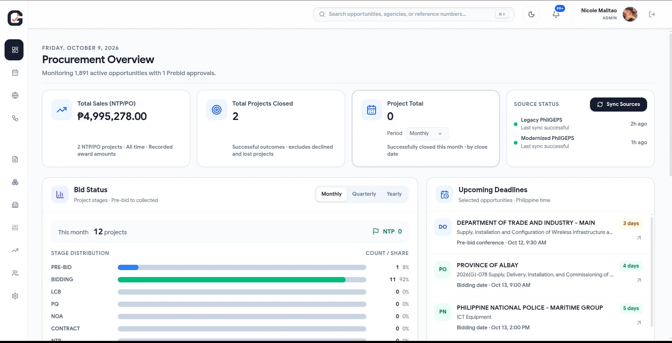This screenshot has width=672, height=343.
Task: Click the Sync Sources button
Action: click(x=618, y=104)
